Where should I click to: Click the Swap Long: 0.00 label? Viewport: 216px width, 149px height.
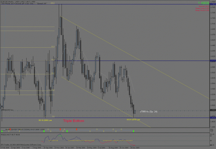202,8
